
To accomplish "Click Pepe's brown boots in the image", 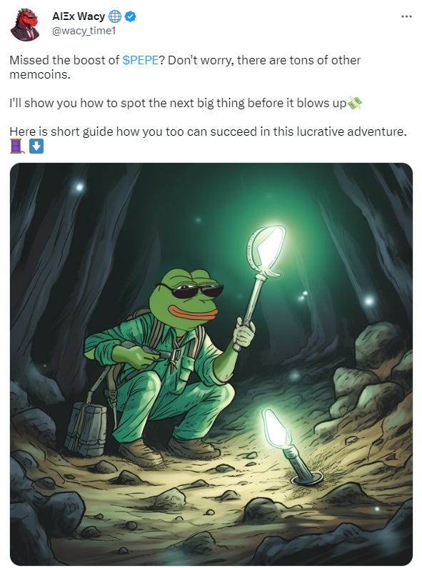I will pyautogui.click(x=169, y=451).
